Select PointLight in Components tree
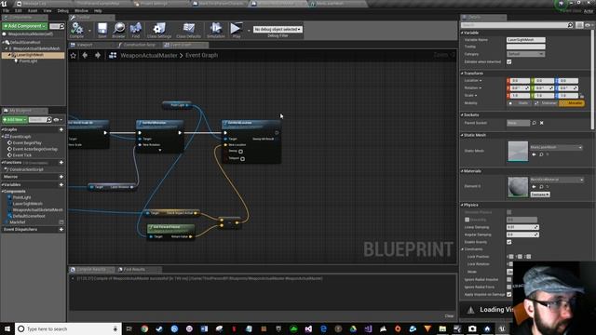The height and width of the screenshot is (335, 596). point(28,61)
